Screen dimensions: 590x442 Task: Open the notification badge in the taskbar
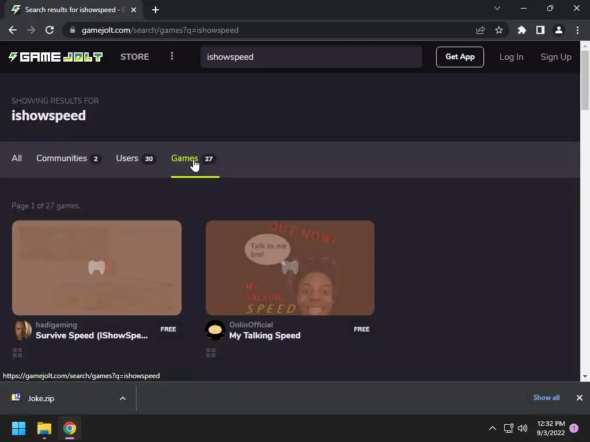(574, 428)
